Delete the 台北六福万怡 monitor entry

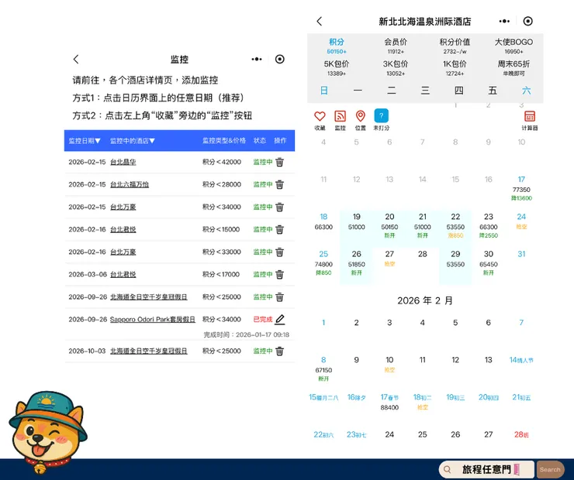click(x=280, y=184)
